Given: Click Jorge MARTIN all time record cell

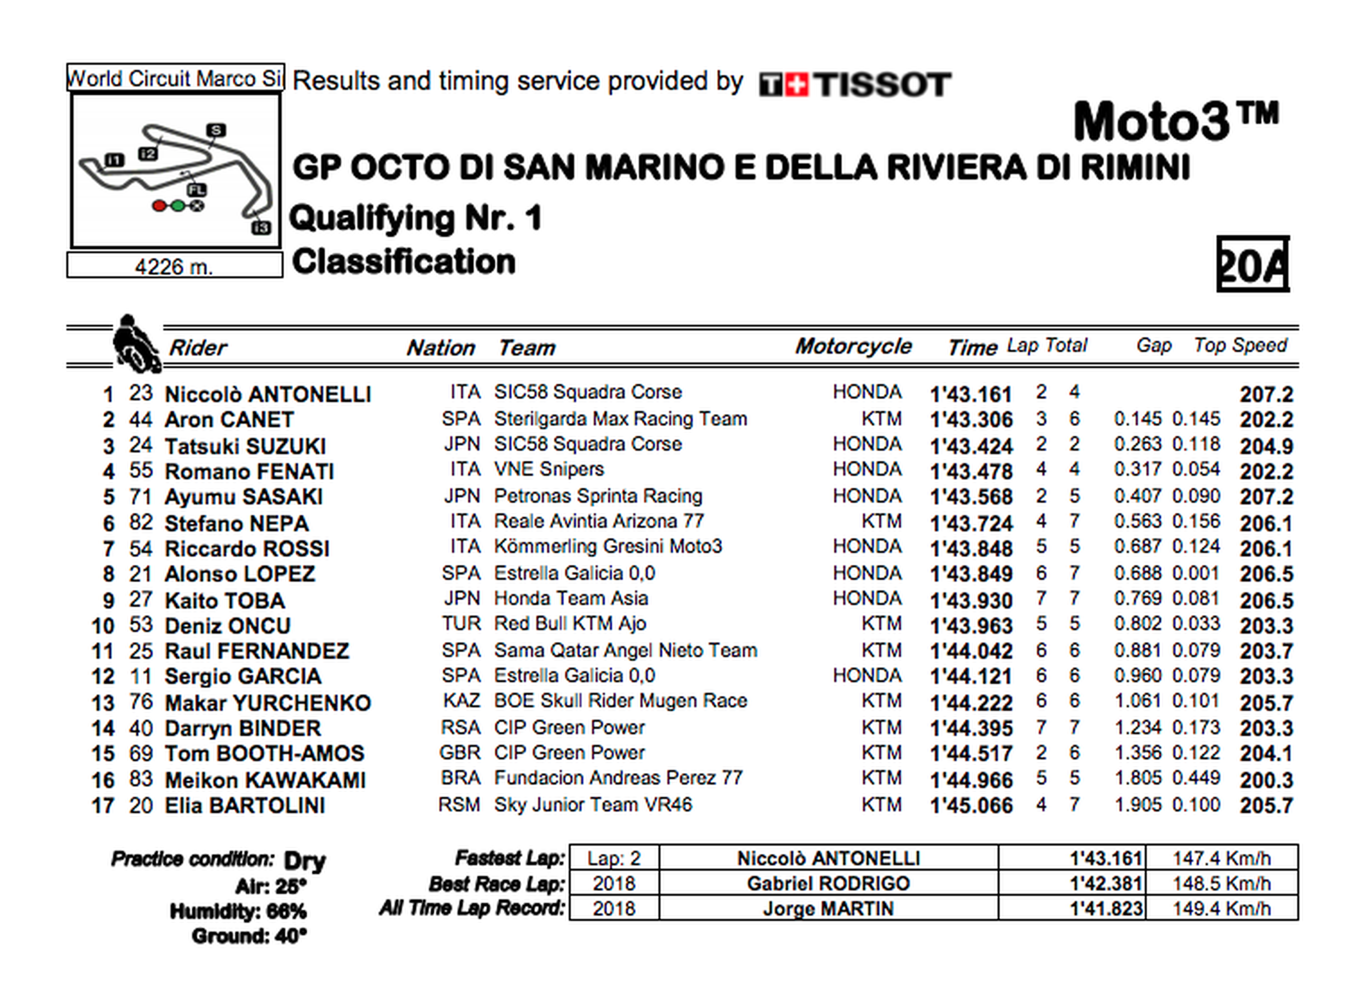Looking at the screenshot, I should [x=828, y=908].
